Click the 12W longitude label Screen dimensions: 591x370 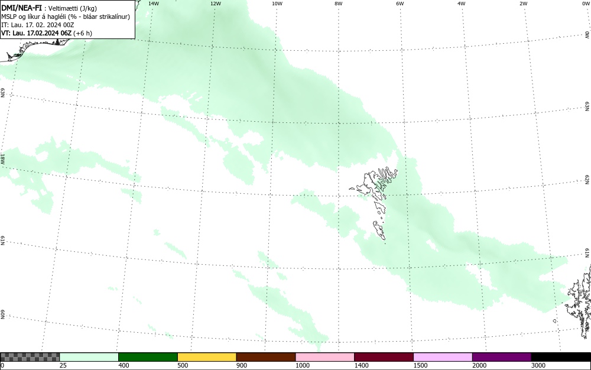point(216,4)
